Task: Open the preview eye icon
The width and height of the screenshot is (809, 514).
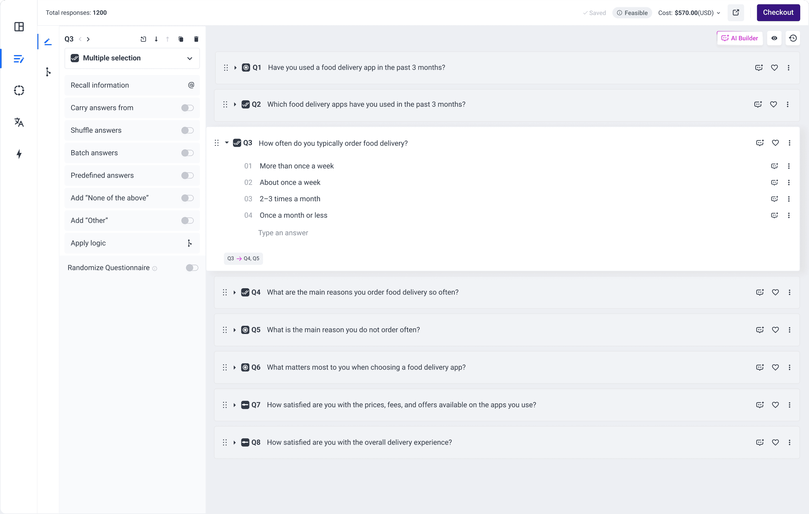Action: coord(774,38)
